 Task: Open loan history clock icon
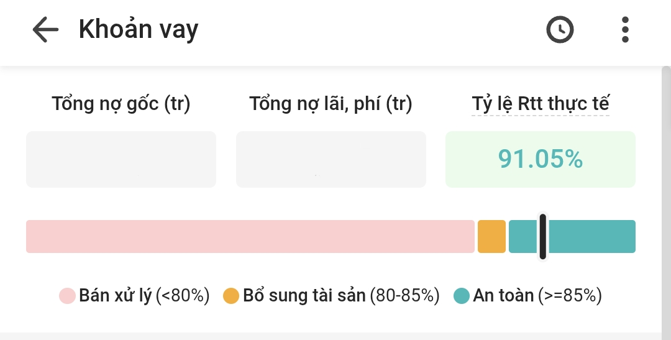[560, 29]
